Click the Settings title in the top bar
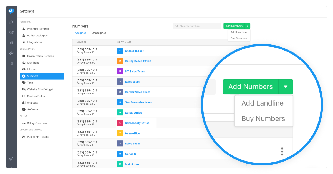This screenshot has height=174, width=333. (x=27, y=11)
